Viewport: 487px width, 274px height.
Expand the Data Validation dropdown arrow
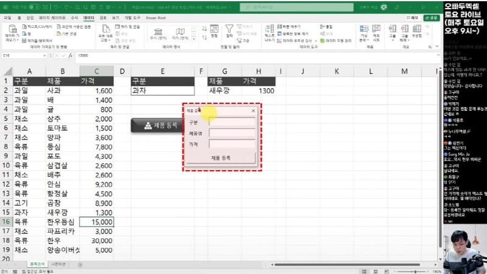(x=315, y=41)
